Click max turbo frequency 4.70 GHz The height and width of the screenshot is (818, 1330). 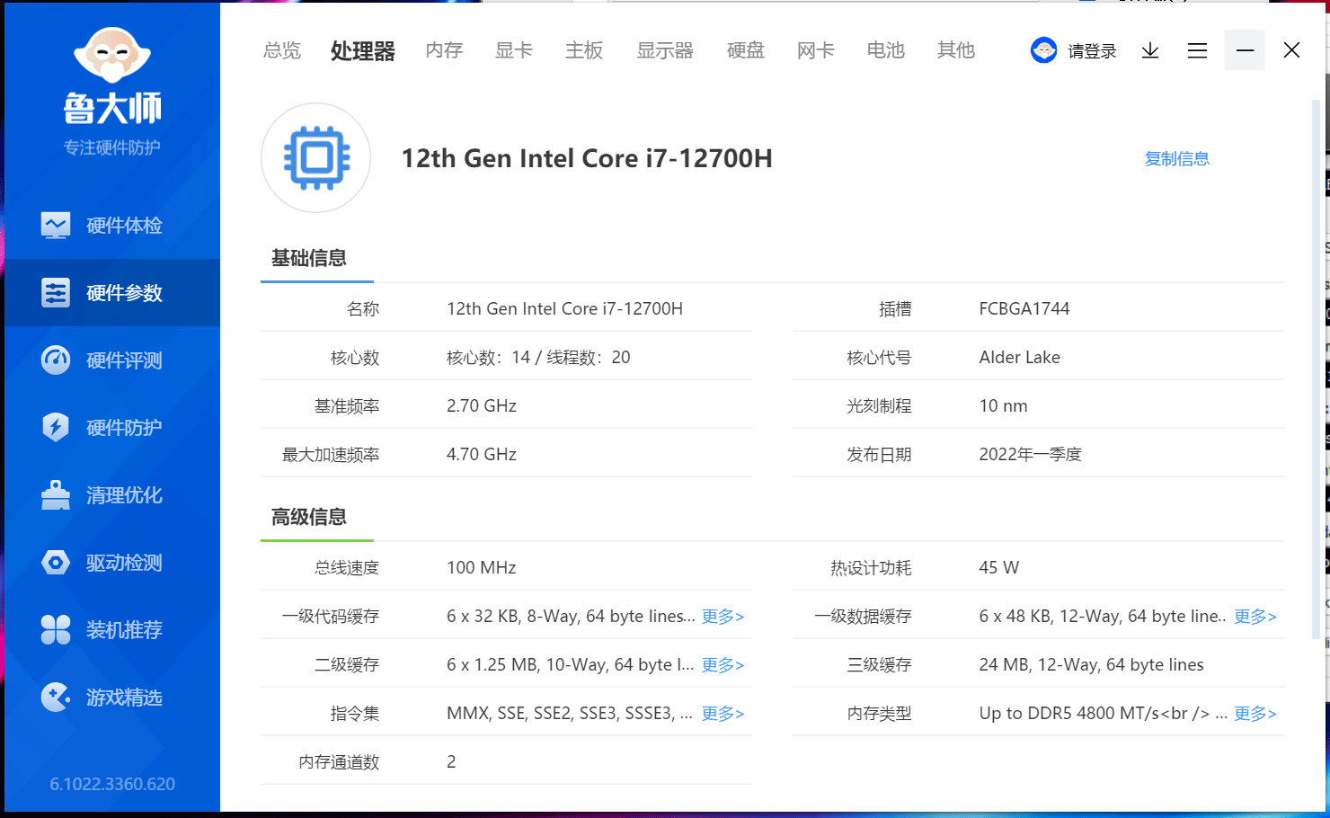point(482,455)
